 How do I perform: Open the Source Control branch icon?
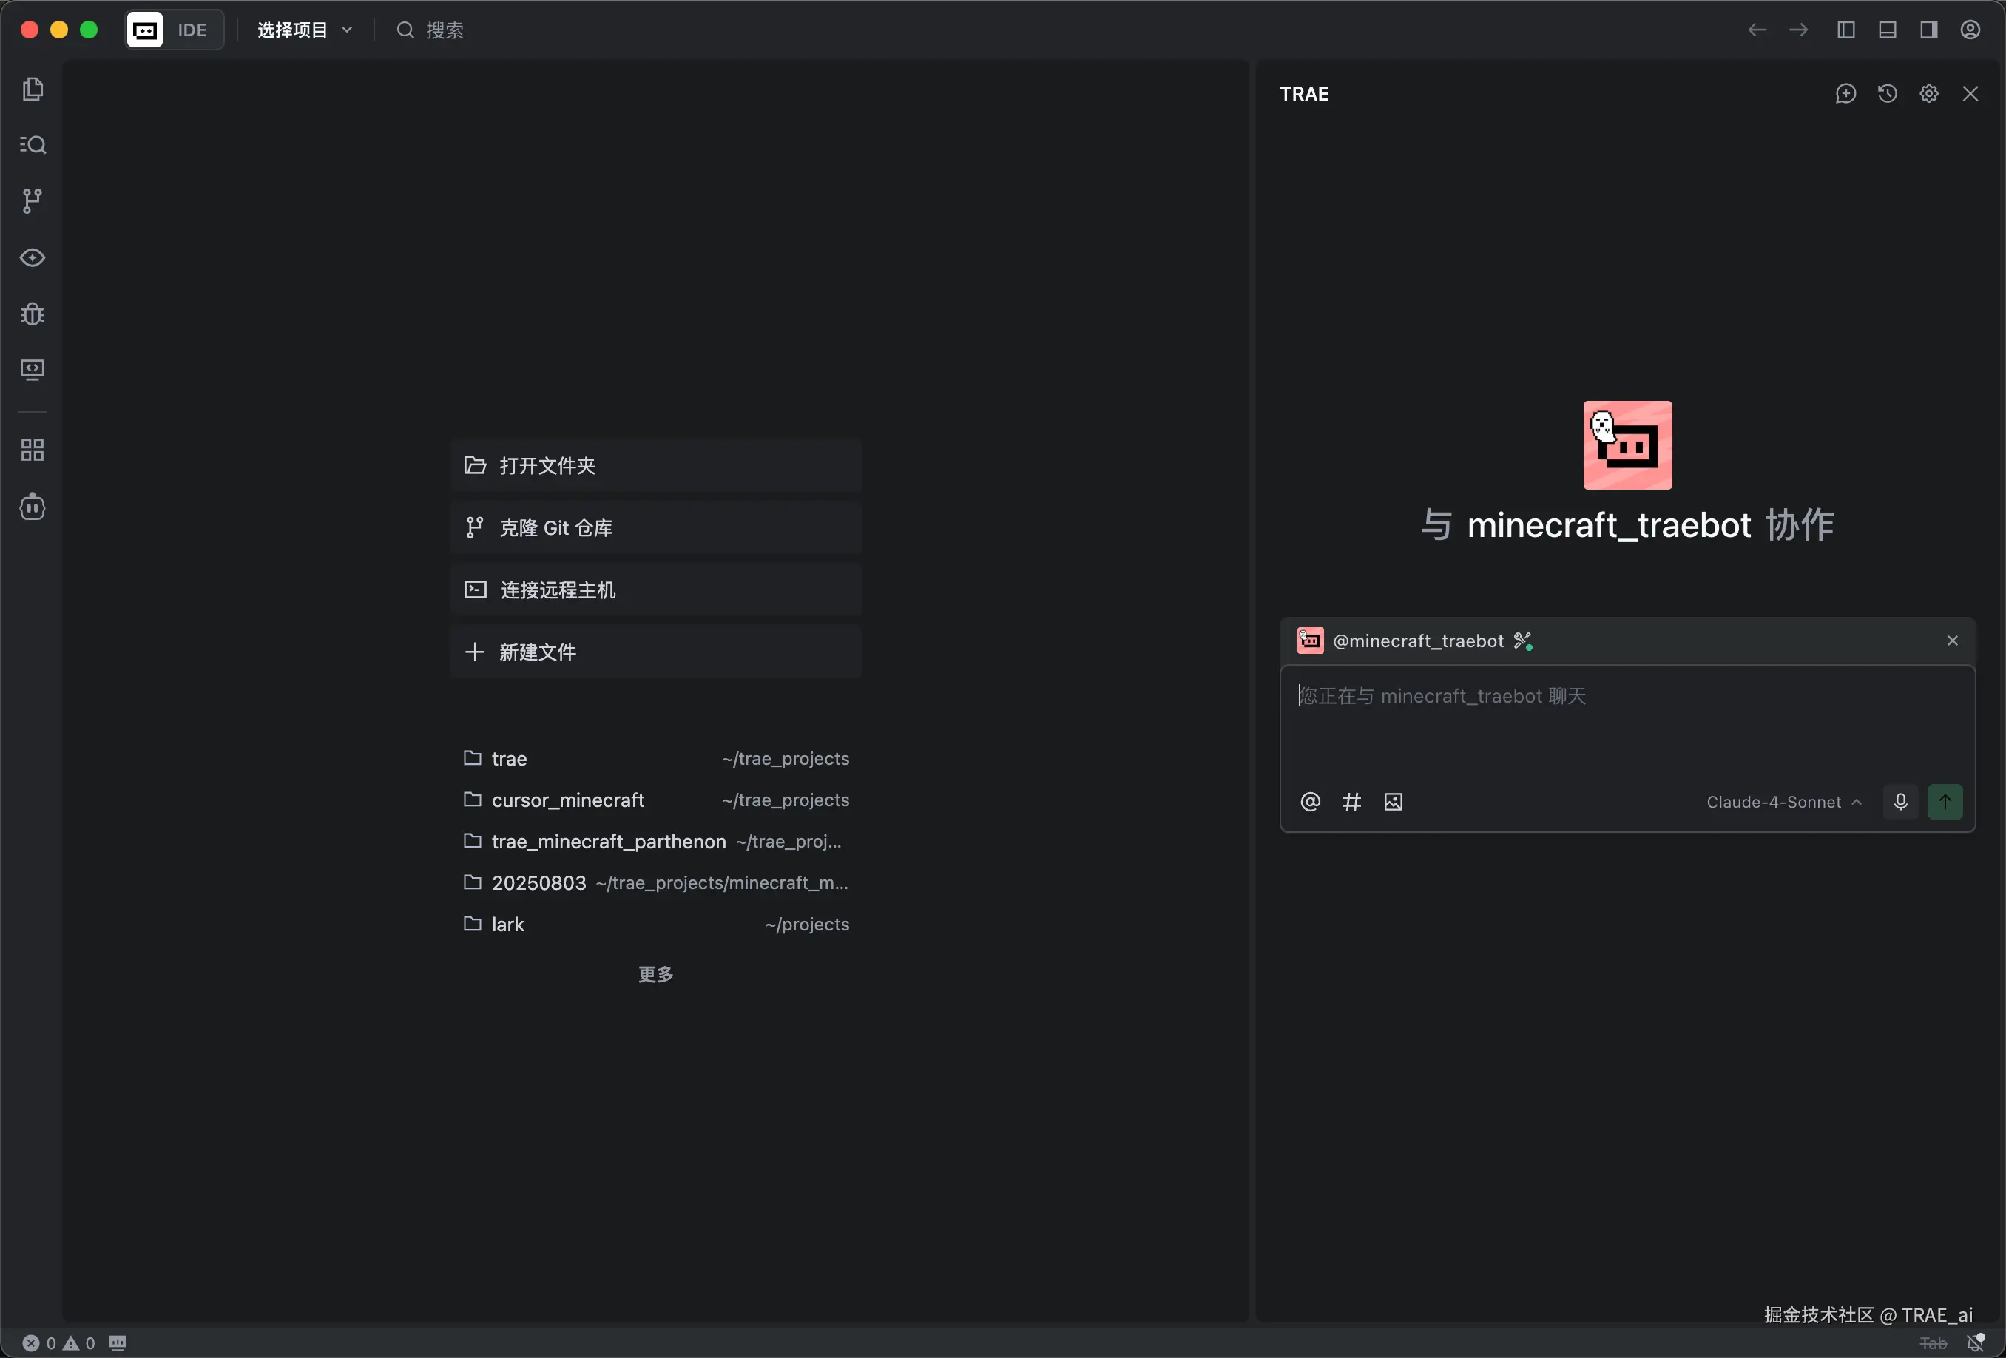[x=33, y=201]
